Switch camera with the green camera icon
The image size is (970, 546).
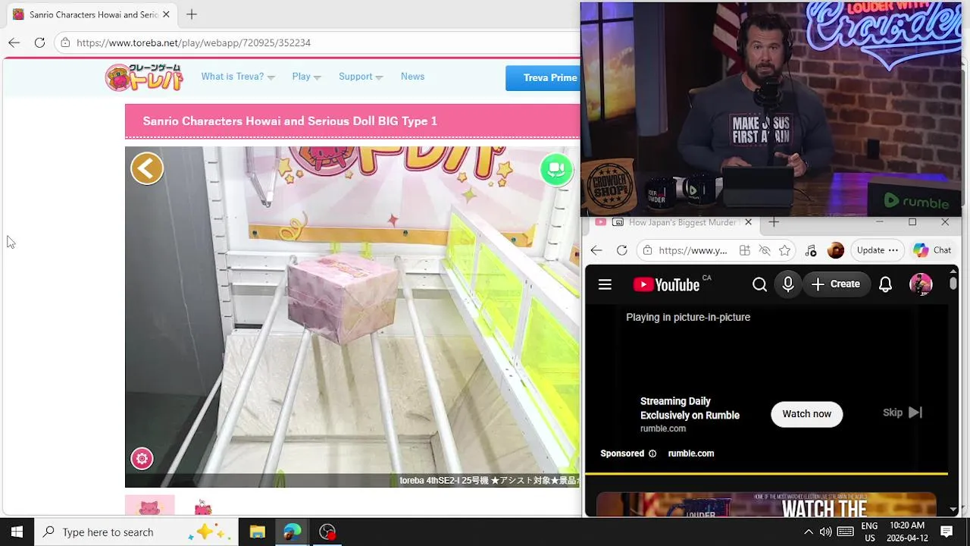[556, 169]
